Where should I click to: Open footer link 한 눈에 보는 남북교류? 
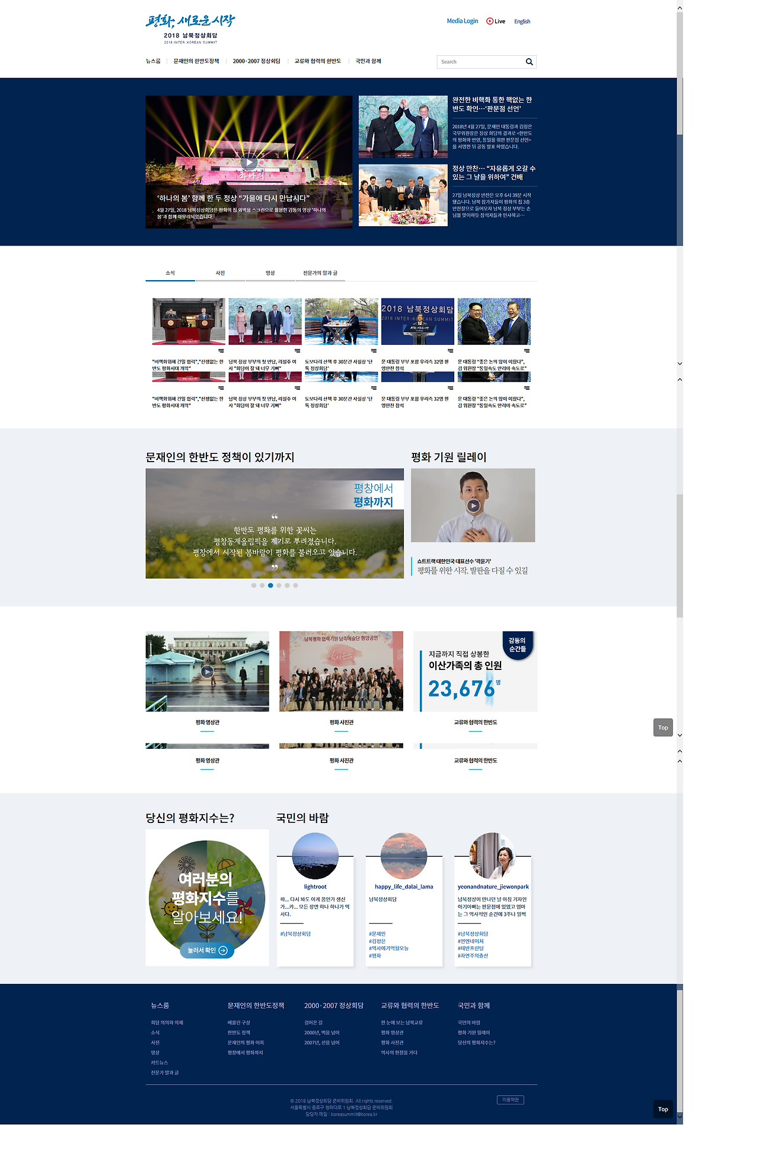[401, 1023]
